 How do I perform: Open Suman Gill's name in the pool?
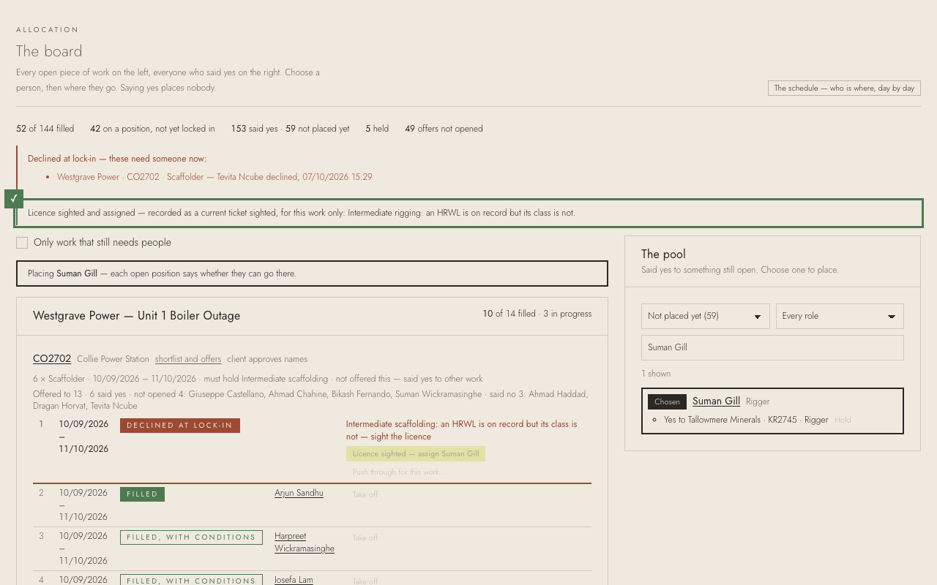pos(716,401)
